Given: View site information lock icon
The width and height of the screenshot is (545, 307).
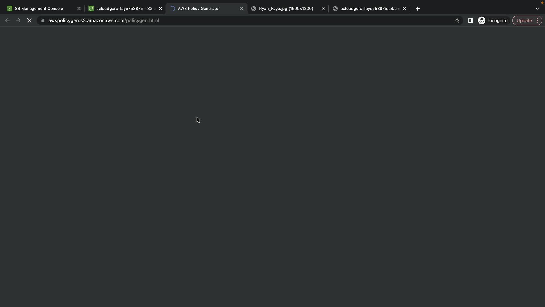Looking at the screenshot, I should point(43,20).
